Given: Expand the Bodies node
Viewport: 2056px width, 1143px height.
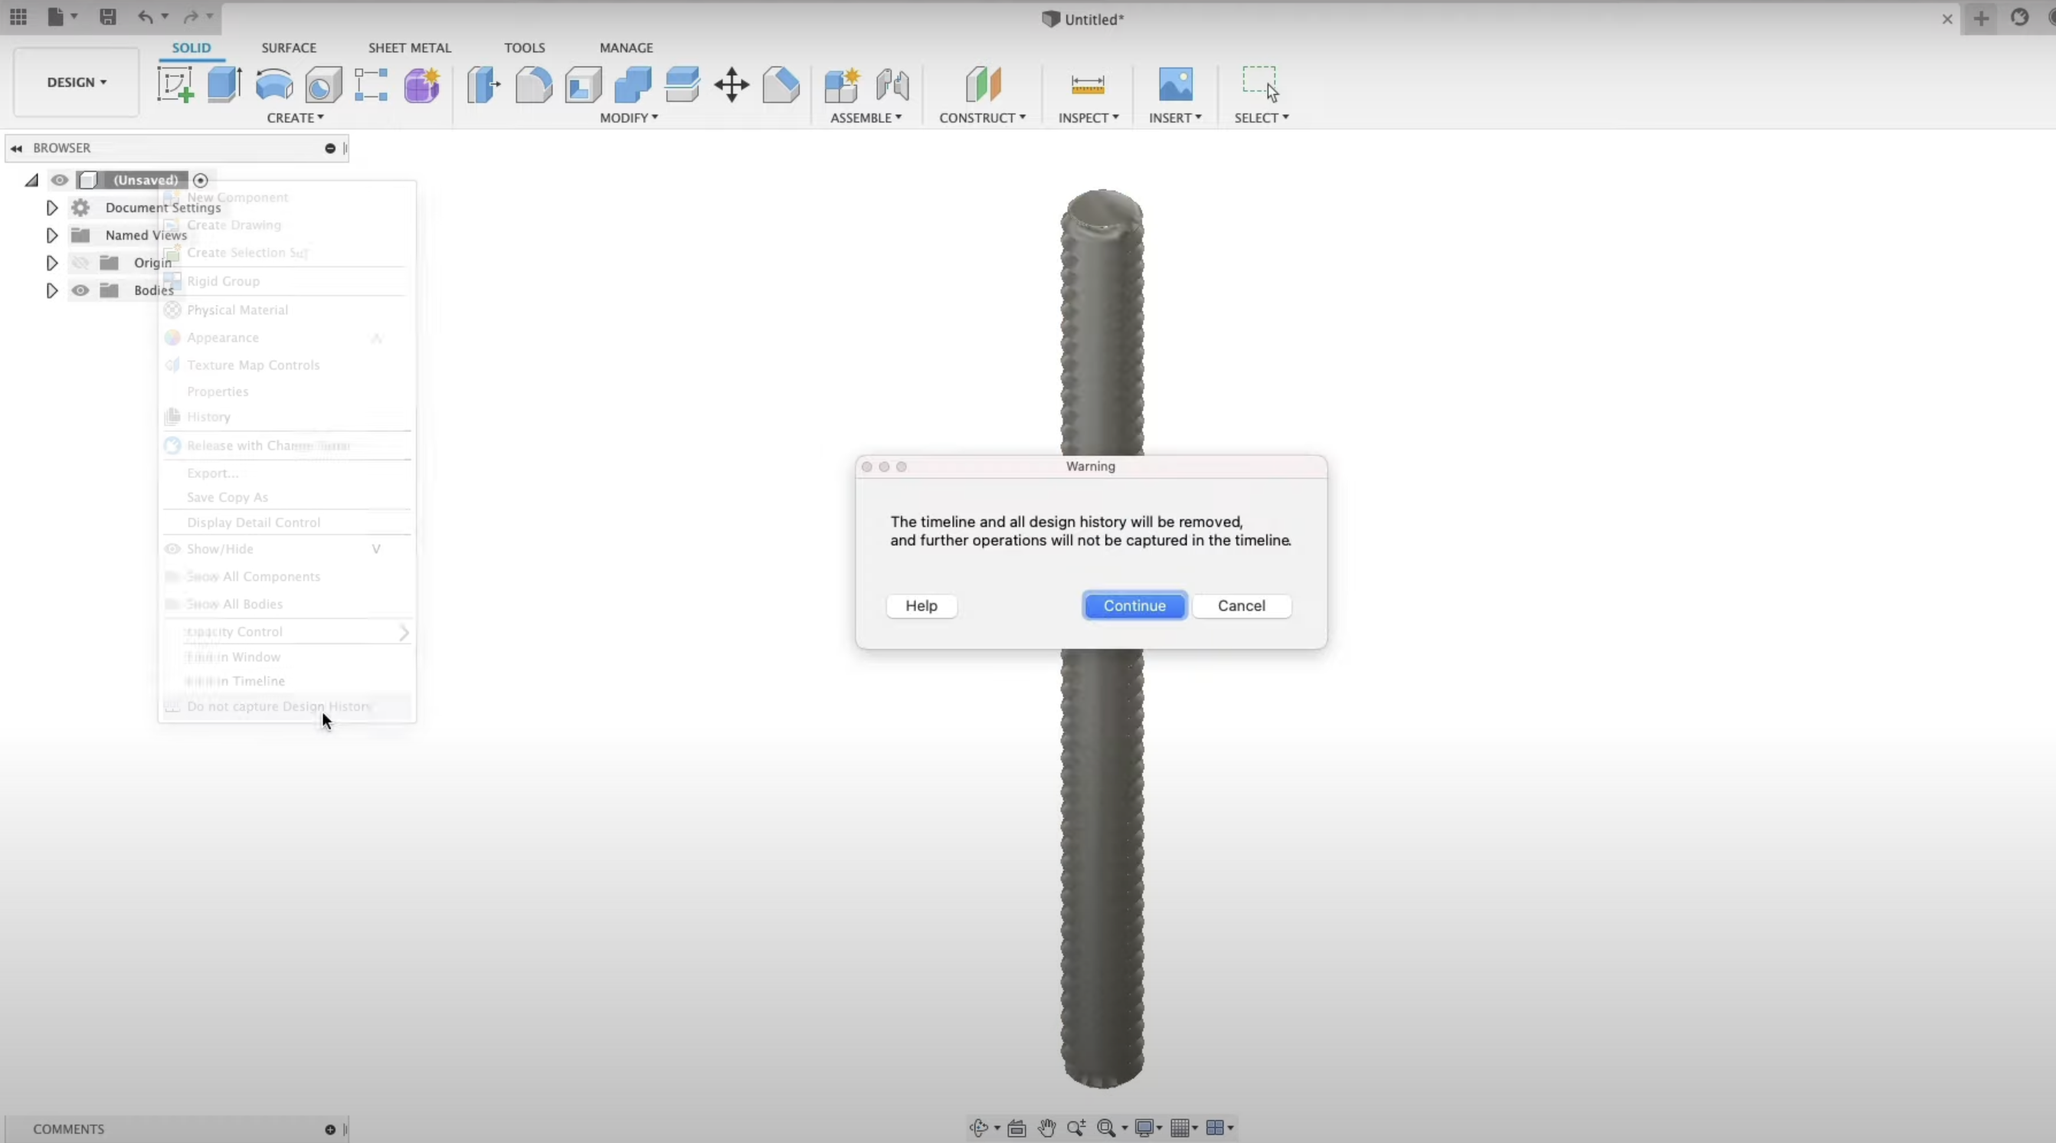Looking at the screenshot, I should point(52,290).
